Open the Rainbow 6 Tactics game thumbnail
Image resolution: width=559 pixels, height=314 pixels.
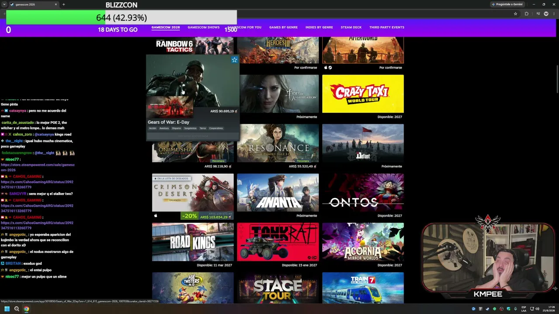click(193, 46)
